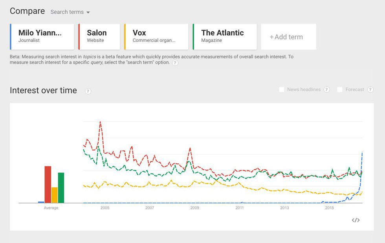Image resolution: width=385 pixels, height=243 pixels.
Task: Open the Search terms dropdown
Action: pyautogui.click(x=67, y=12)
